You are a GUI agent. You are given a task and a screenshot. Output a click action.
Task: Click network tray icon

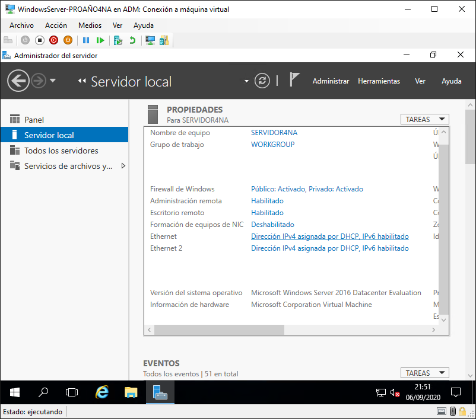pos(380,392)
